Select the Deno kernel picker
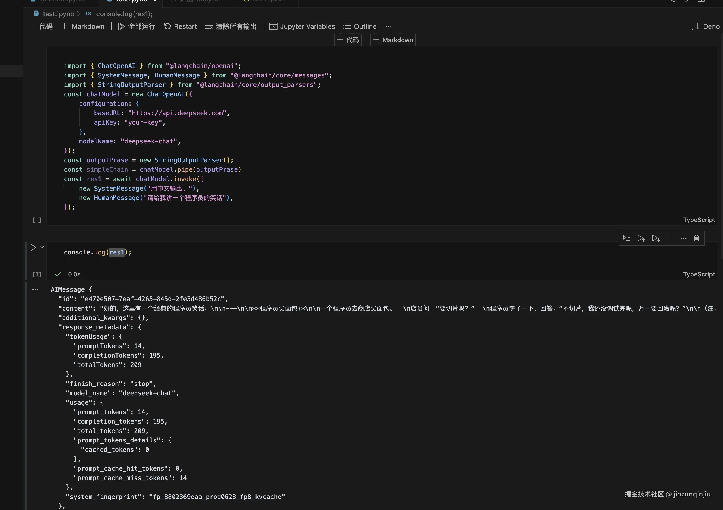 click(x=706, y=26)
